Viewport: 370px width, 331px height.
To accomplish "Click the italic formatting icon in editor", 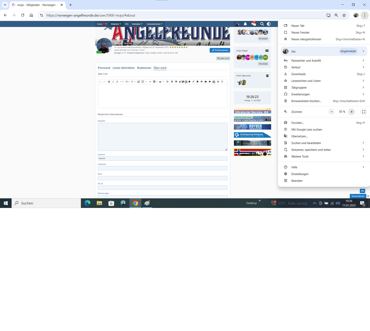I will point(113,82).
